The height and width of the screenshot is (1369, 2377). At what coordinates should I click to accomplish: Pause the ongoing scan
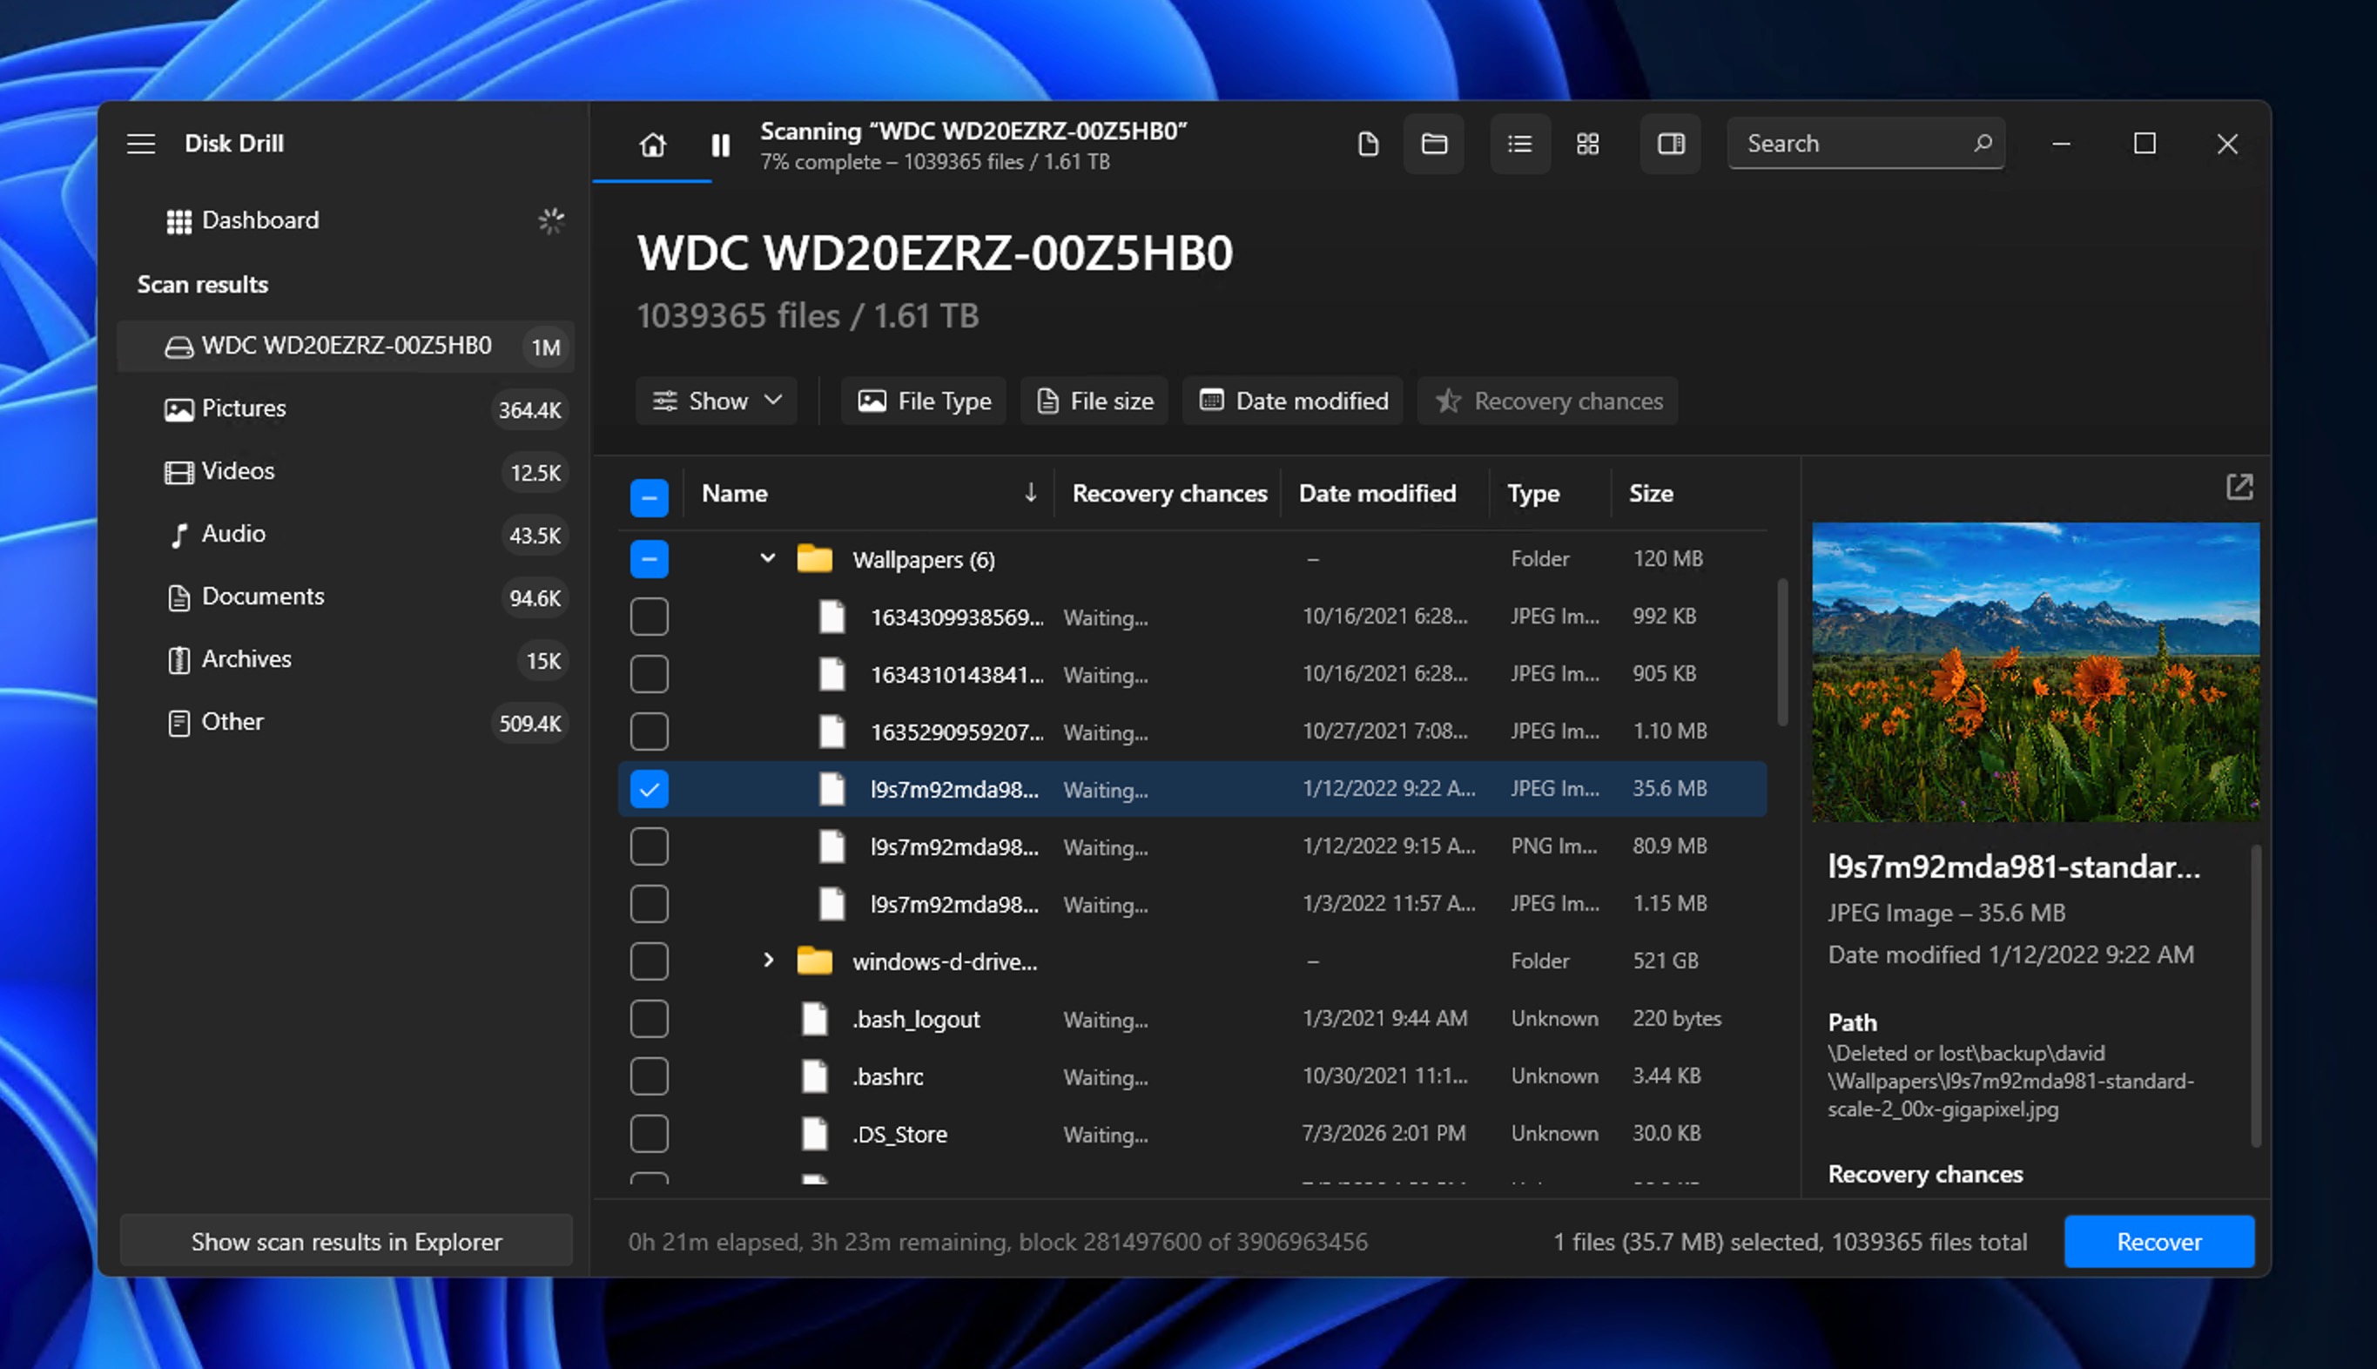[x=721, y=145]
